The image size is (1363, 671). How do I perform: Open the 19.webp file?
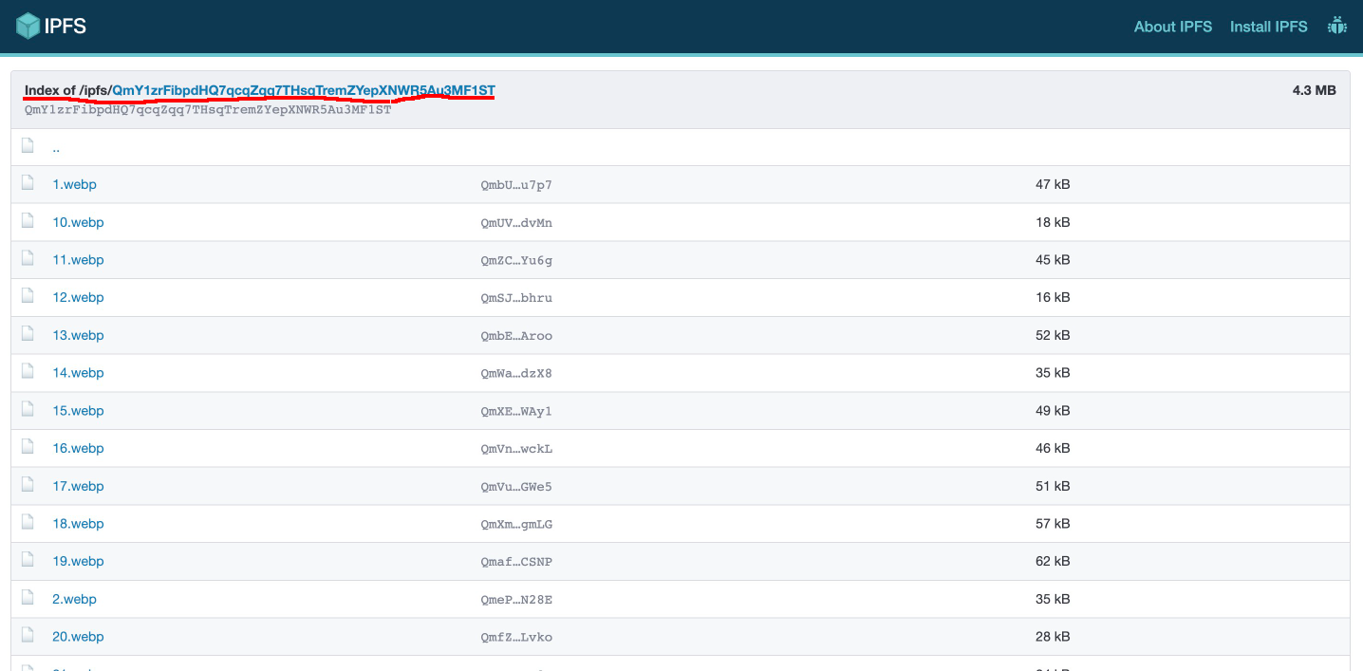coord(78,561)
